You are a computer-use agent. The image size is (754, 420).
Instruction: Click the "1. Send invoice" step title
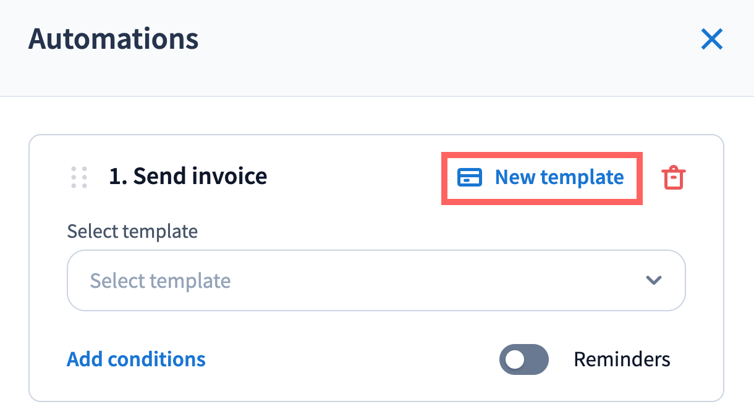click(188, 177)
